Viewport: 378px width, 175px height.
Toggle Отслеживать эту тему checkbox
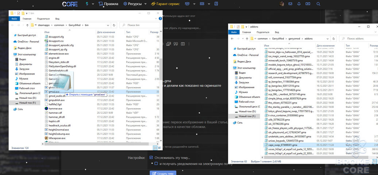click(x=151, y=157)
